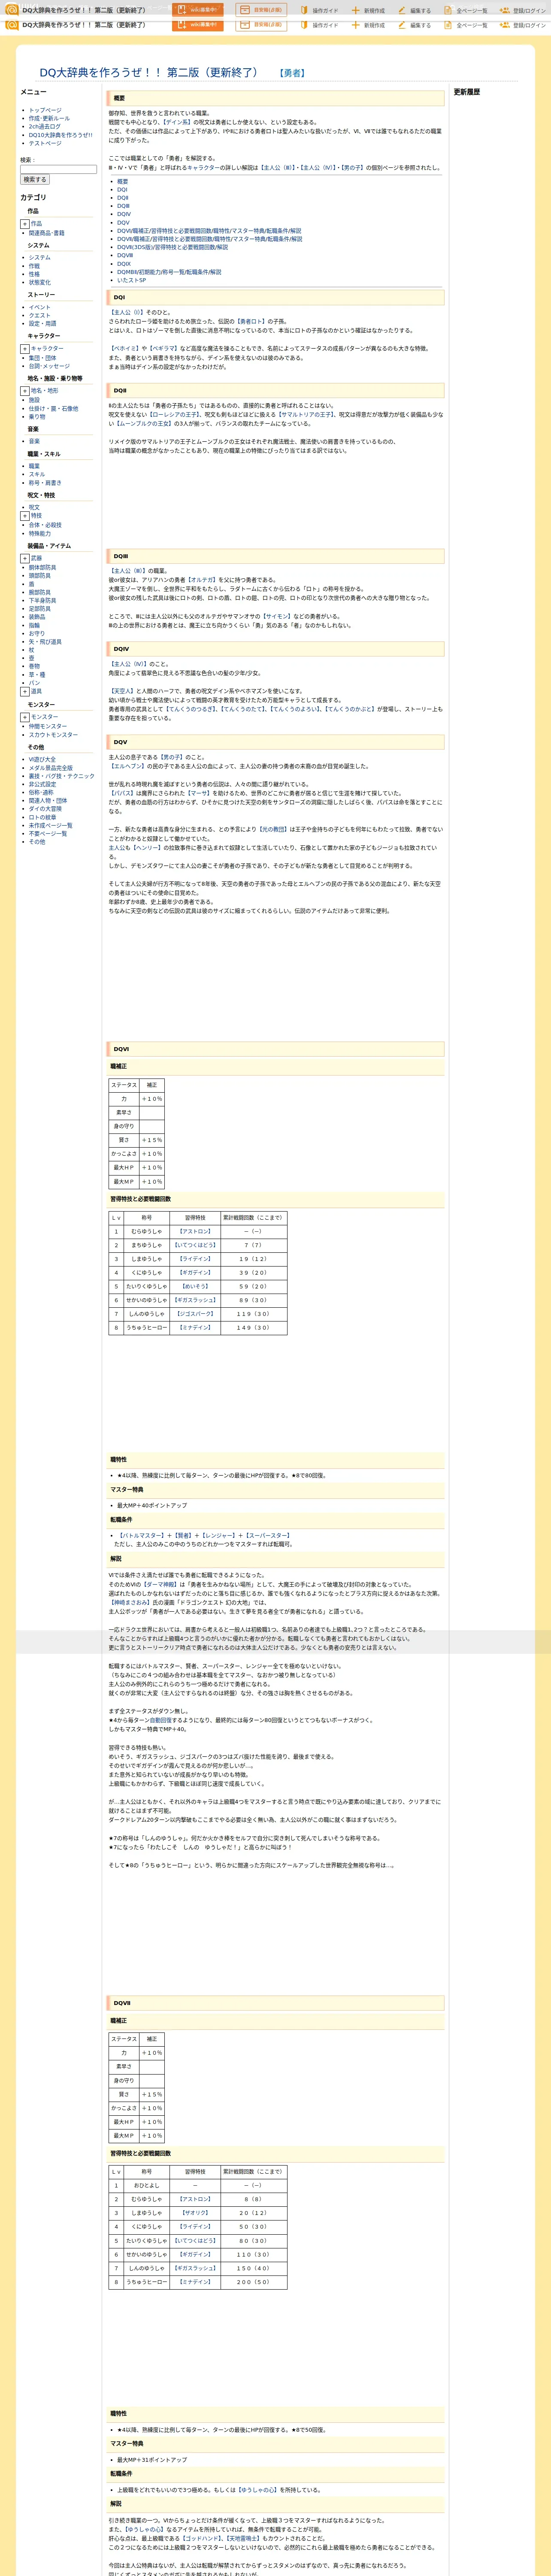Open the クエスト sidebar link
The height and width of the screenshot is (2576, 551).
click(x=39, y=315)
